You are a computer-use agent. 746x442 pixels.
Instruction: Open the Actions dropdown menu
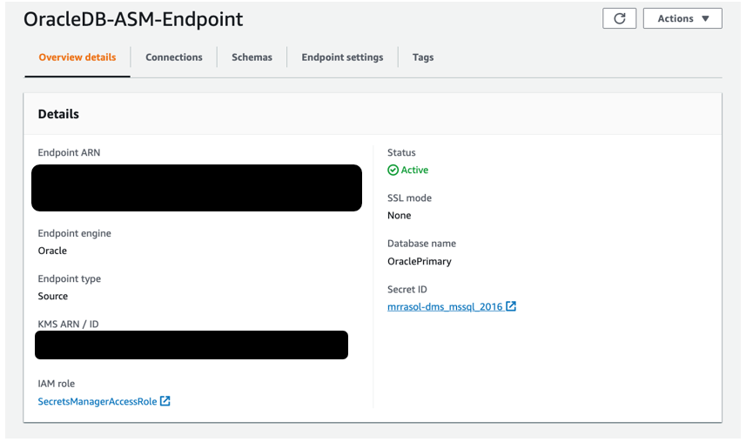[x=682, y=18]
